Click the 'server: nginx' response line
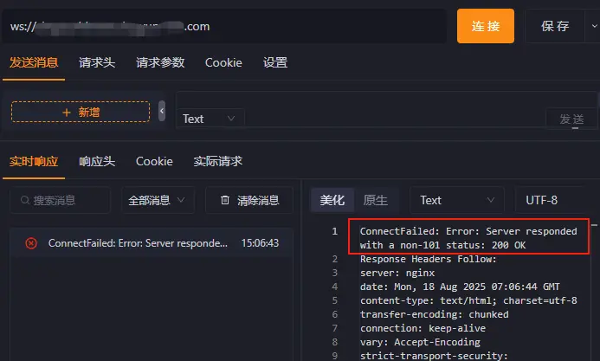 click(x=397, y=273)
